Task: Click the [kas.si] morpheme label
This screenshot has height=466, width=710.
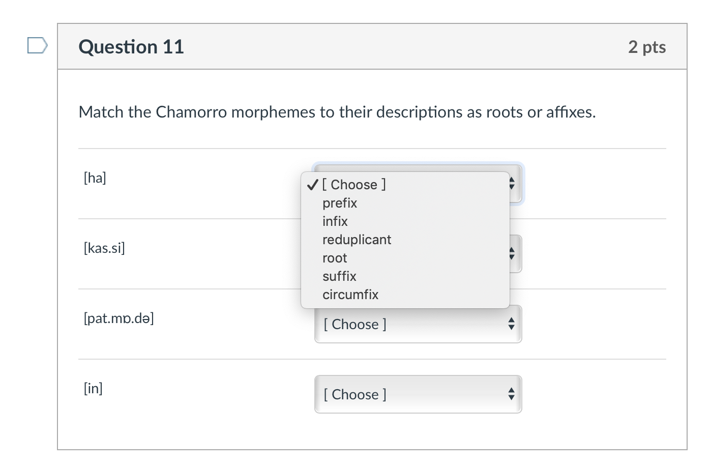Action: tap(104, 248)
